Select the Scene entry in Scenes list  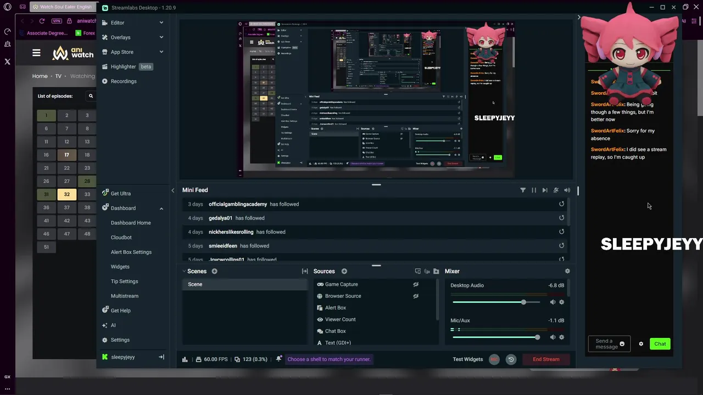tap(245, 284)
